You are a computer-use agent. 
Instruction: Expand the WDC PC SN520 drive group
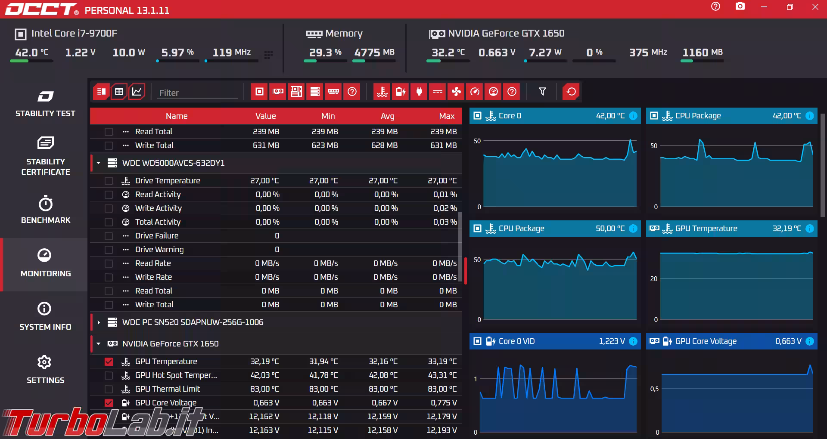pos(99,322)
